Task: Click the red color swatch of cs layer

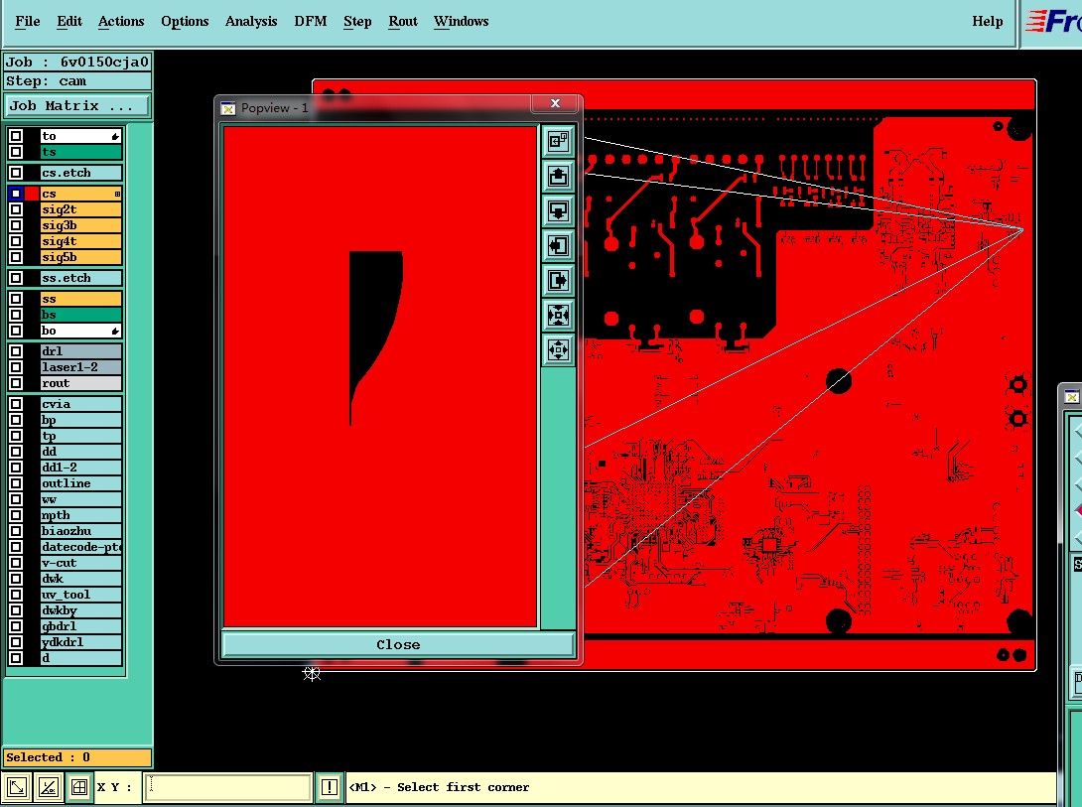Action: 32,194
